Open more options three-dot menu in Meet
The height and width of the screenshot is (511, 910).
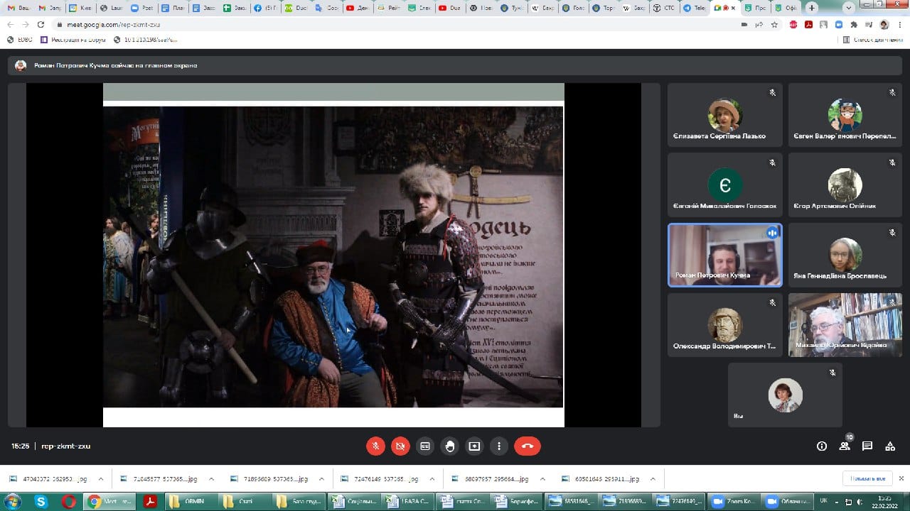(499, 446)
